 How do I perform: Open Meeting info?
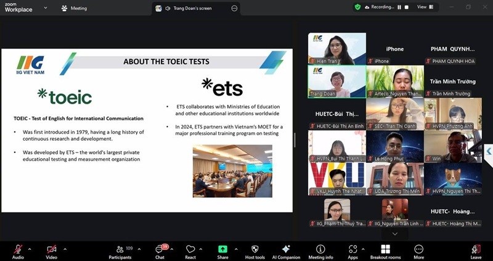click(x=320, y=252)
